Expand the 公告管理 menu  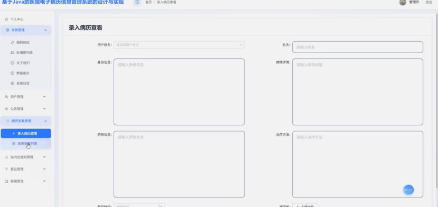[x=26, y=109]
